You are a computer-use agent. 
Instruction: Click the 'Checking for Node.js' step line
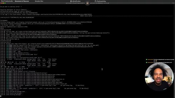[x=10, y=39]
